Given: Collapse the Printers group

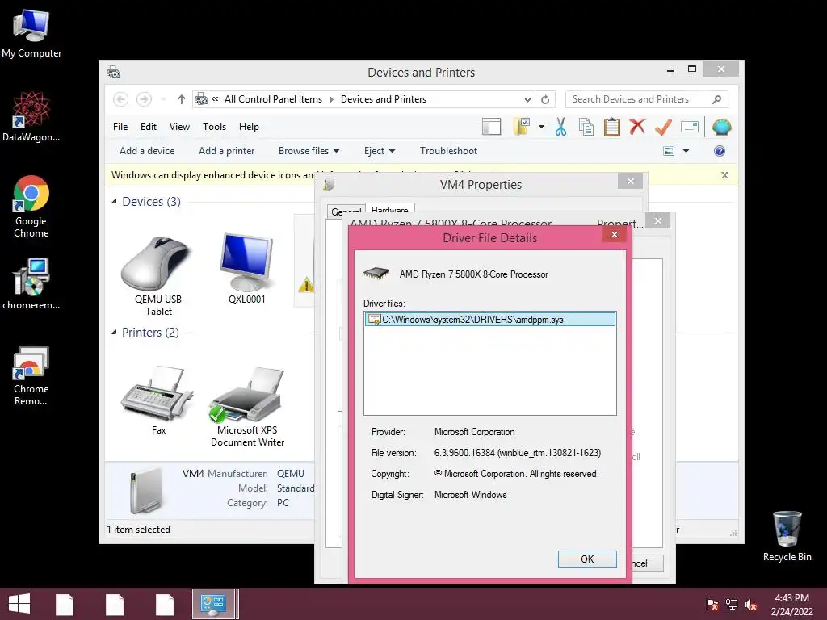Looking at the screenshot, I should pyautogui.click(x=114, y=332).
